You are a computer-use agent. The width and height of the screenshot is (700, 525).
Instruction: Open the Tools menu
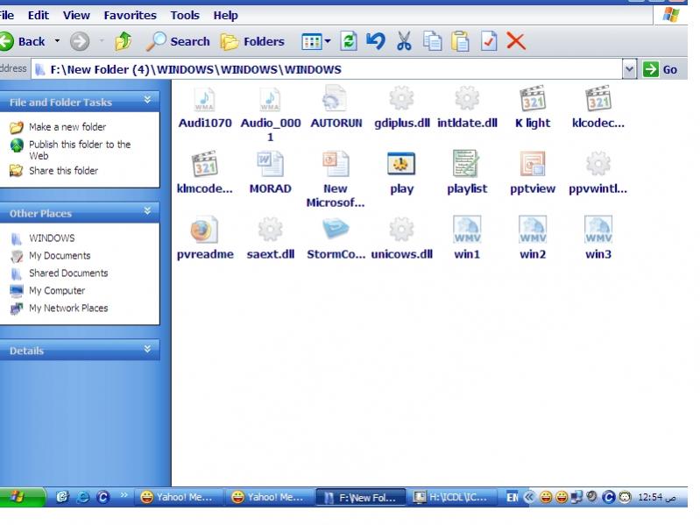pos(185,15)
